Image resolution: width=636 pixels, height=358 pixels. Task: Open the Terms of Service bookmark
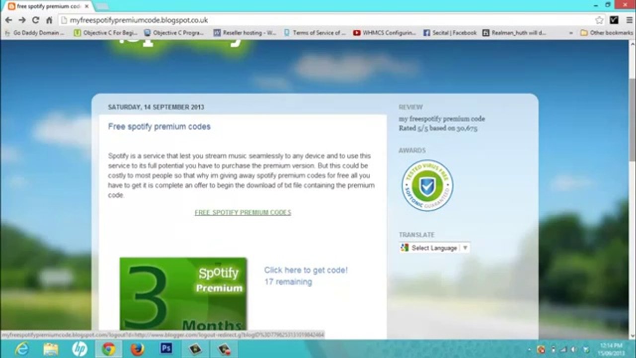pyautogui.click(x=315, y=33)
